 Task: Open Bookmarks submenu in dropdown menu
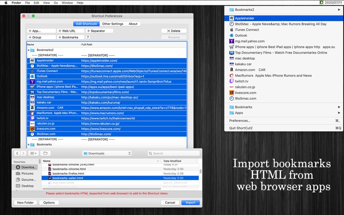[x=284, y=107]
